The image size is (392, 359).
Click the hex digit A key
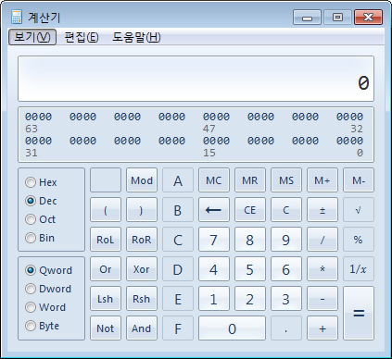(x=178, y=180)
